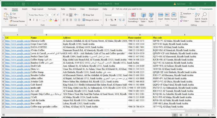Screen dimensions: 217x118
Task: Set top vertical alignment
Action: point(64,15)
